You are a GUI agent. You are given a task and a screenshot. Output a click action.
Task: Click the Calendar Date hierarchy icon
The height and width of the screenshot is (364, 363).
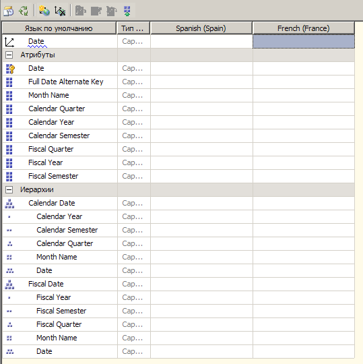point(9,204)
